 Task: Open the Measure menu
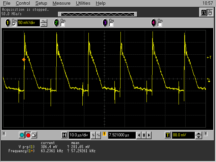61,3
